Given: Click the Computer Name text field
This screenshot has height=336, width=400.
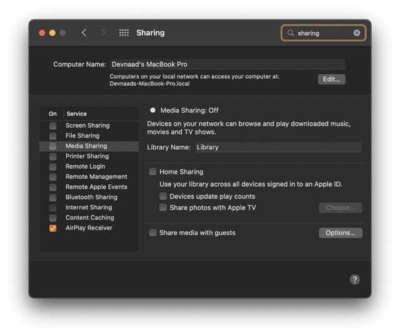Looking at the screenshot, I should pos(227,64).
